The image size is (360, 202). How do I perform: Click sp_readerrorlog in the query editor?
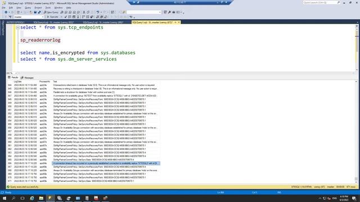tap(40, 40)
